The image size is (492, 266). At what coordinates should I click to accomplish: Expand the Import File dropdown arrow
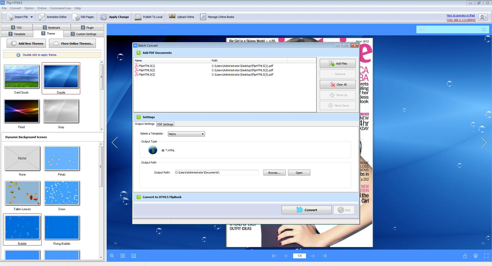[32, 17]
